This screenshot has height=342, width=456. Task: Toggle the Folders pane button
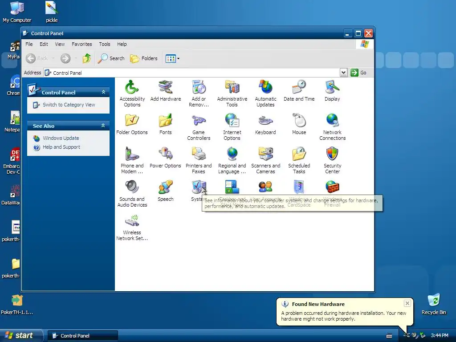[x=144, y=58]
